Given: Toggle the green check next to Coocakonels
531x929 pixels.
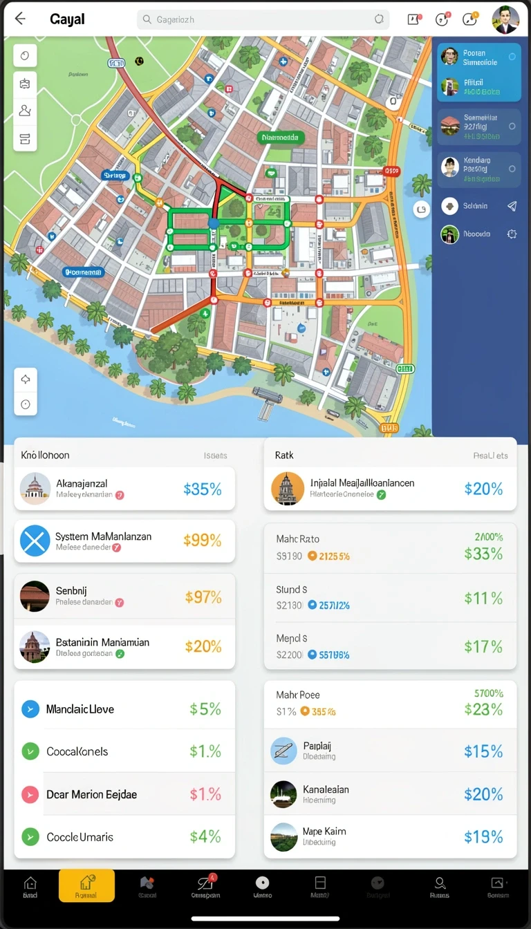Looking at the screenshot, I should 30,751.
